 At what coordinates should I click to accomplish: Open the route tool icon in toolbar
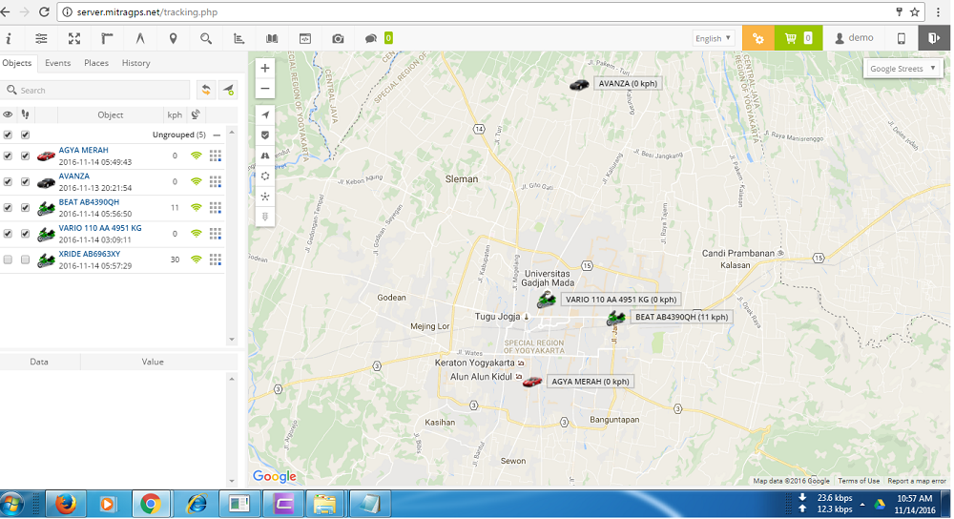[140, 38]
